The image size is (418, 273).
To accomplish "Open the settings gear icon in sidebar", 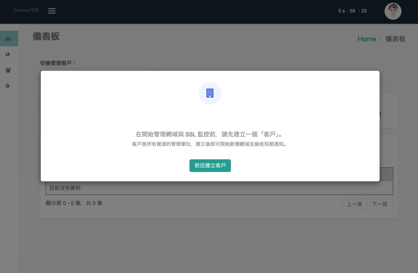I will coord(8,86).
